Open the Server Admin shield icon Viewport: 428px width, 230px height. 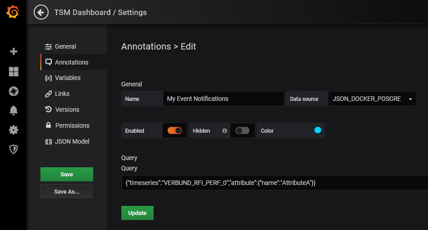click(14, 150)
